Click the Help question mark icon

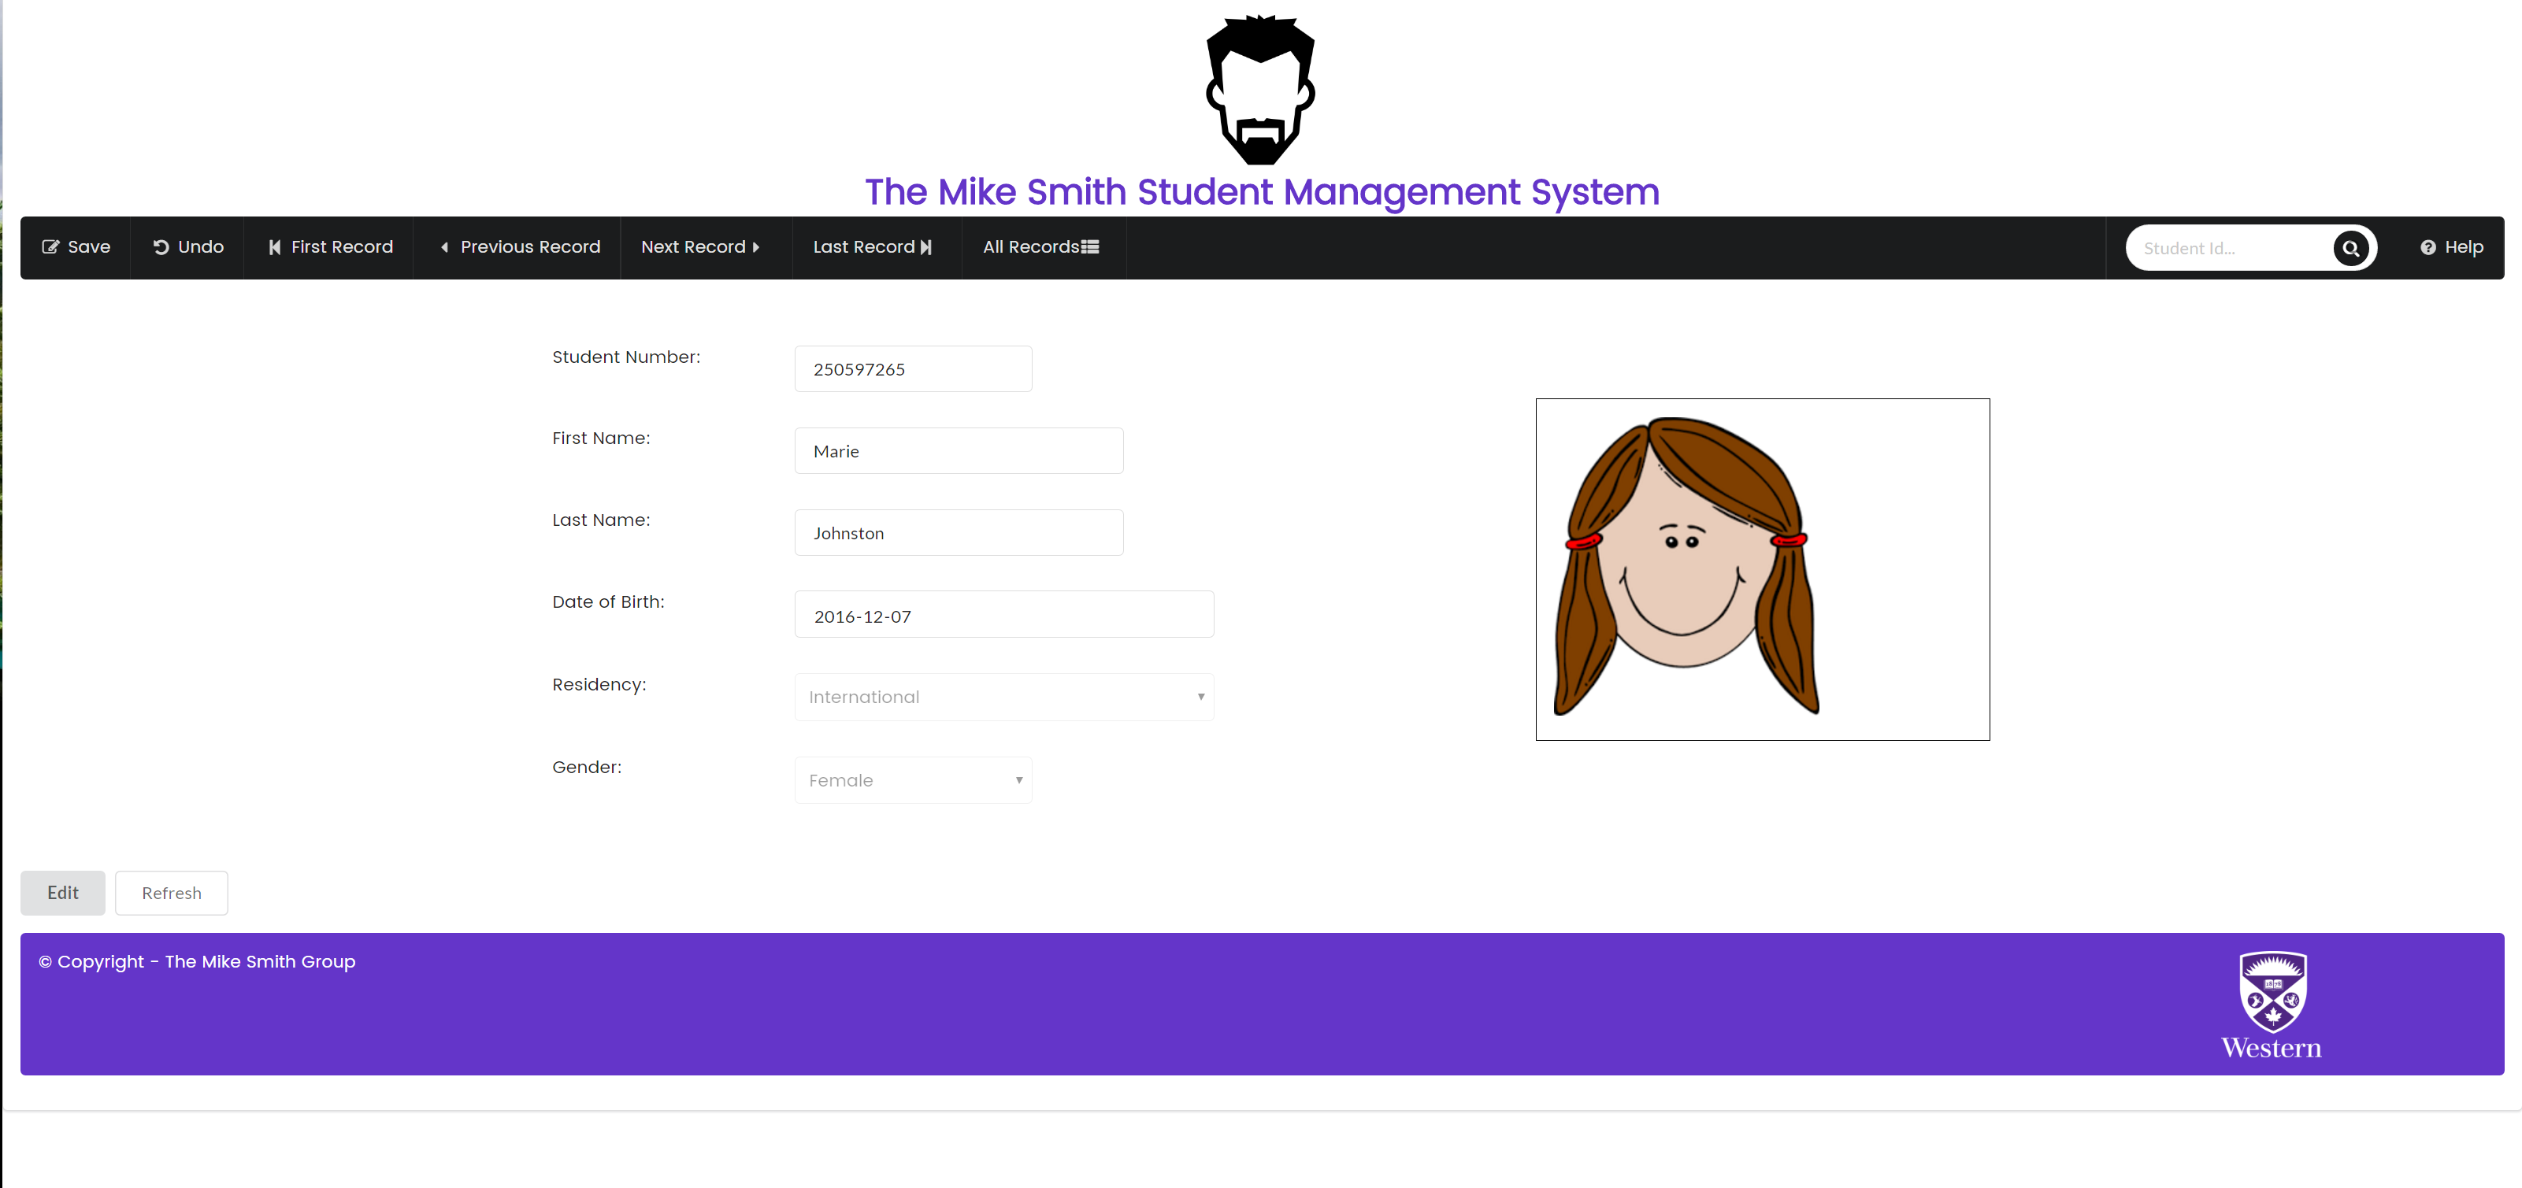click(2428, 247)
